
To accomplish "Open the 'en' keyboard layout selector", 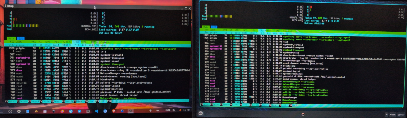I will coord(158,111).
